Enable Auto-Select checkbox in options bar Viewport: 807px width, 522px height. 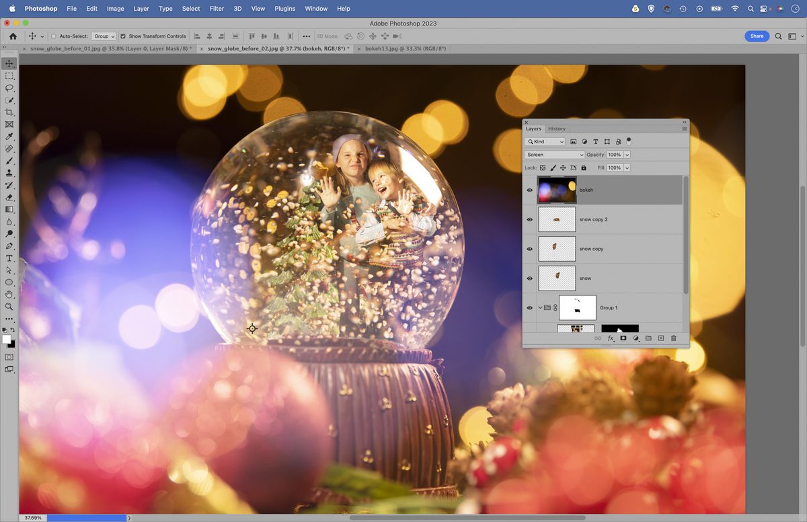point(52,36)
